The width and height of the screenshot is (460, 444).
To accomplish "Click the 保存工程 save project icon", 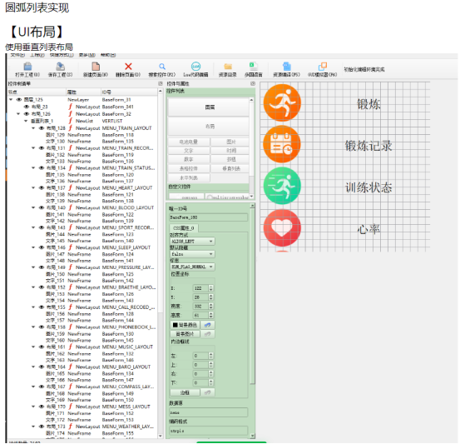I will pyautogui.click(x=61, y=67).
